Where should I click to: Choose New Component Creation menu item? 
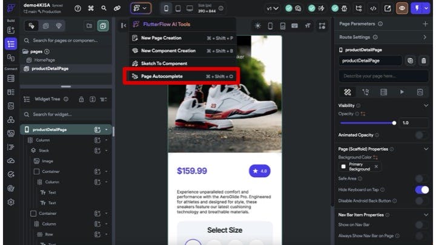point(183,51)
